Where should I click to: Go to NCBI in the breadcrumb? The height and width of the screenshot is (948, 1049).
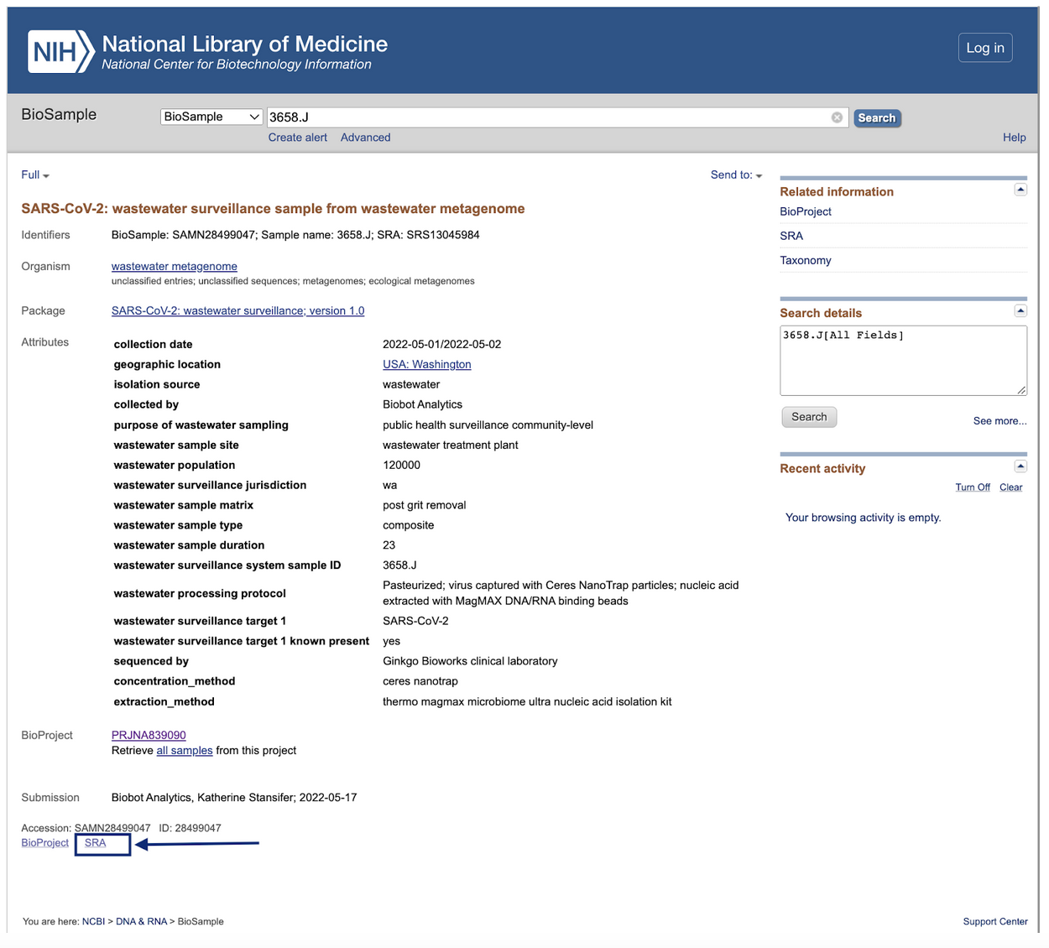[93, 921]
